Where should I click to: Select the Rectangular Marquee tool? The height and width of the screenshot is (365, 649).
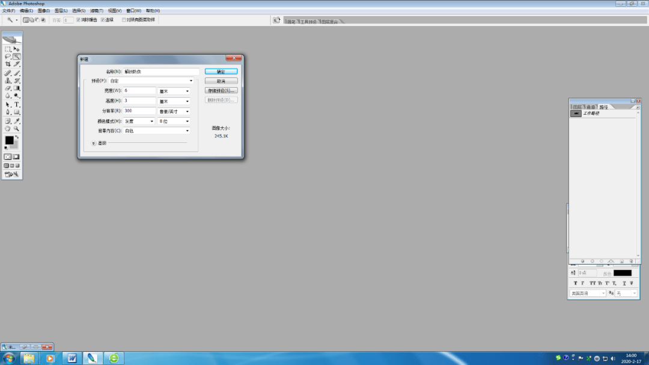tap(7, 49)
